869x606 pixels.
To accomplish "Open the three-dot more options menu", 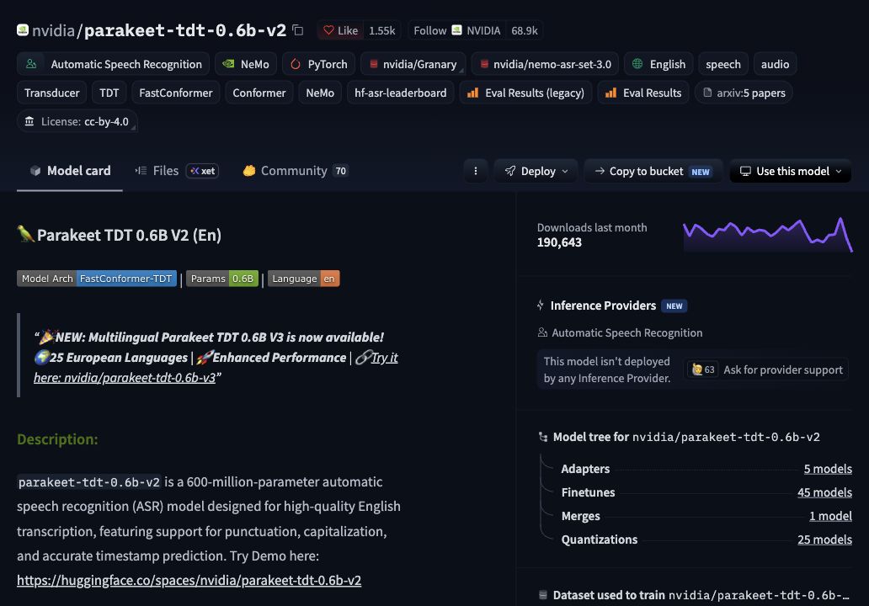I will 476,171.
